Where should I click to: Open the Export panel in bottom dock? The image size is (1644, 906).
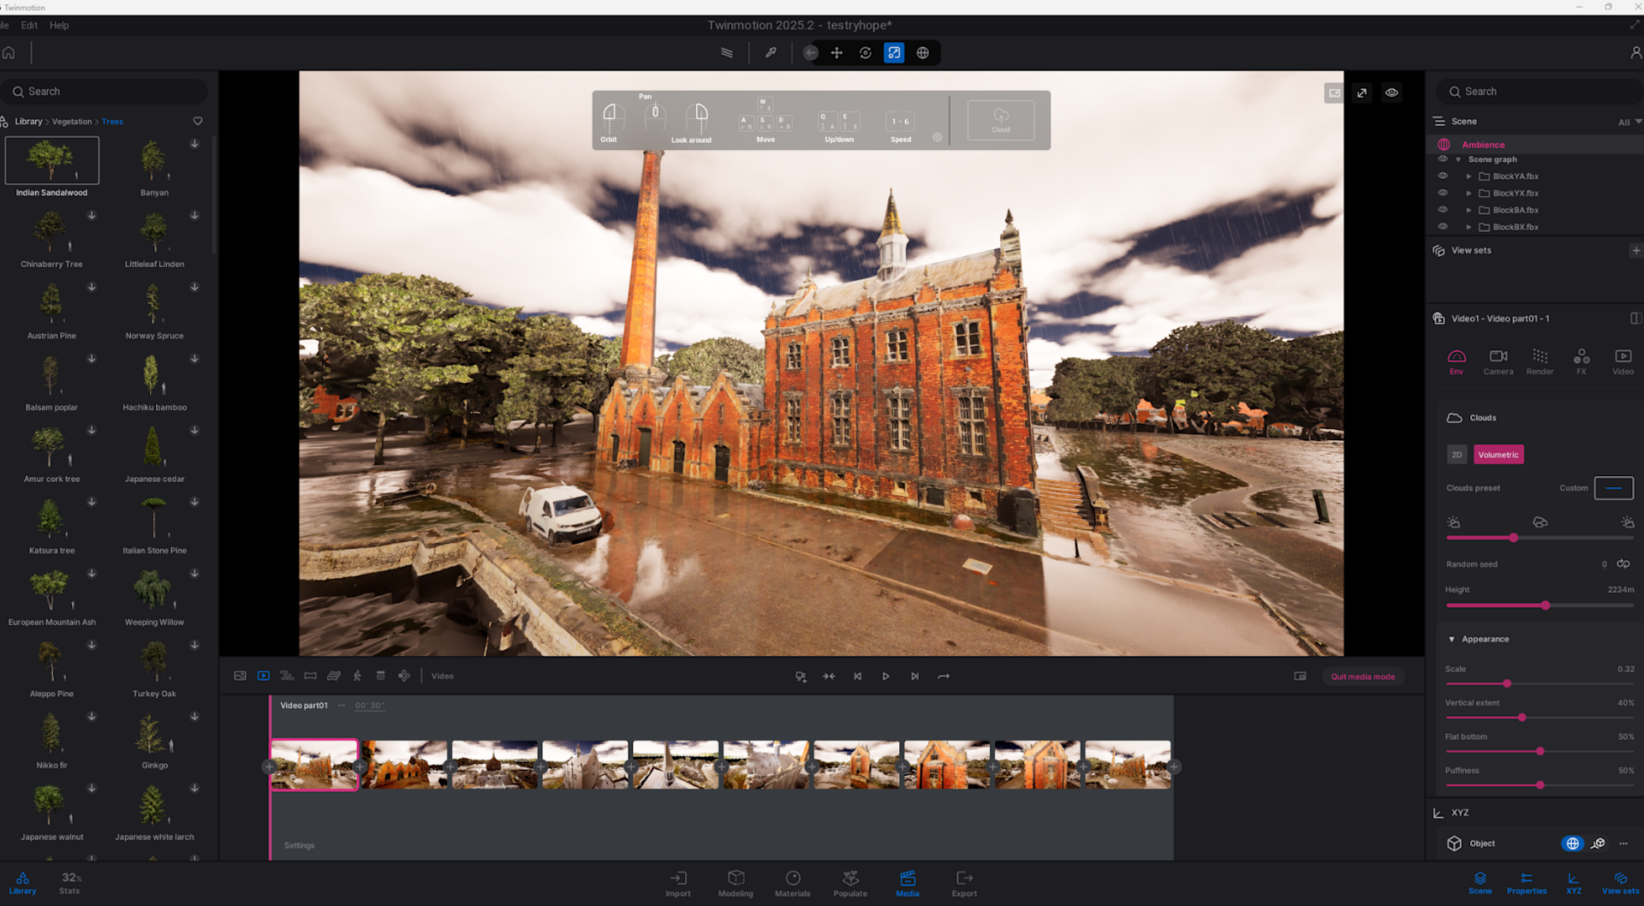963,883
